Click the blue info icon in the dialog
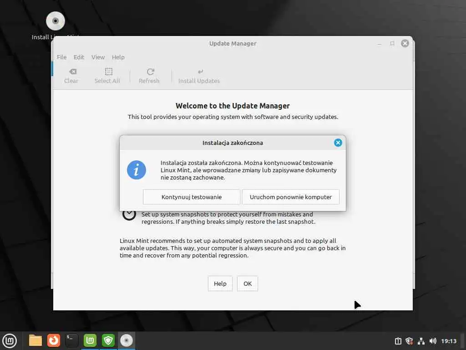 coord(137,170)
